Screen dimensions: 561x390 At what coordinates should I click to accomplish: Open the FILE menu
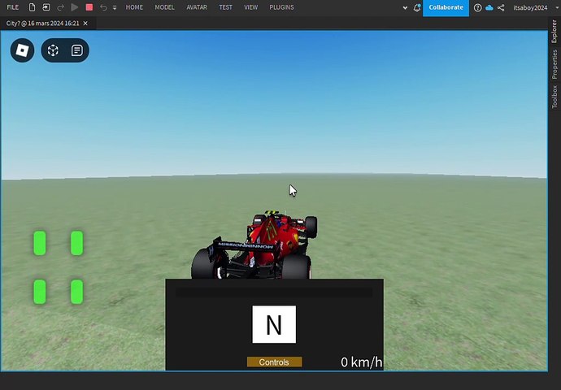tap(12, 7)
